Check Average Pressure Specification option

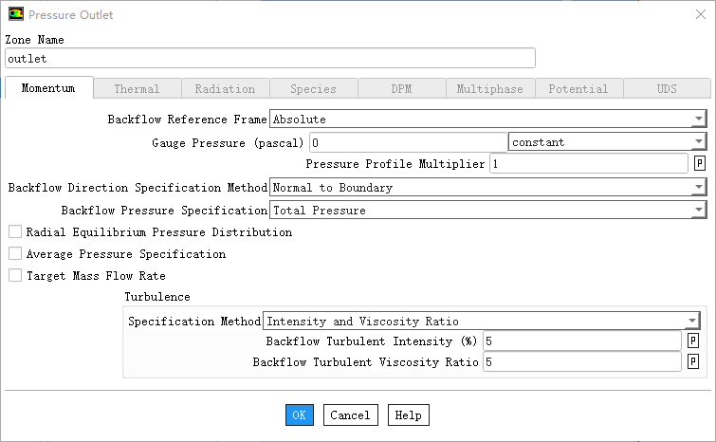(x=14, y=254)
